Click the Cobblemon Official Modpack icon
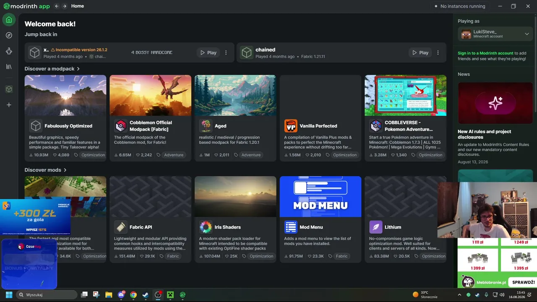This screenshot has width=537, height=302. coord(121,126)
